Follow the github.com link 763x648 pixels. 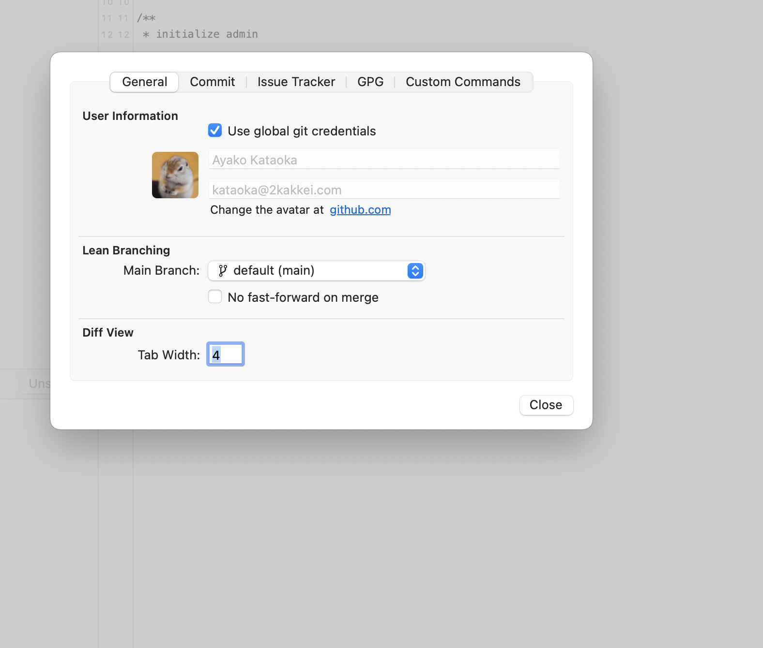point(360,210)
